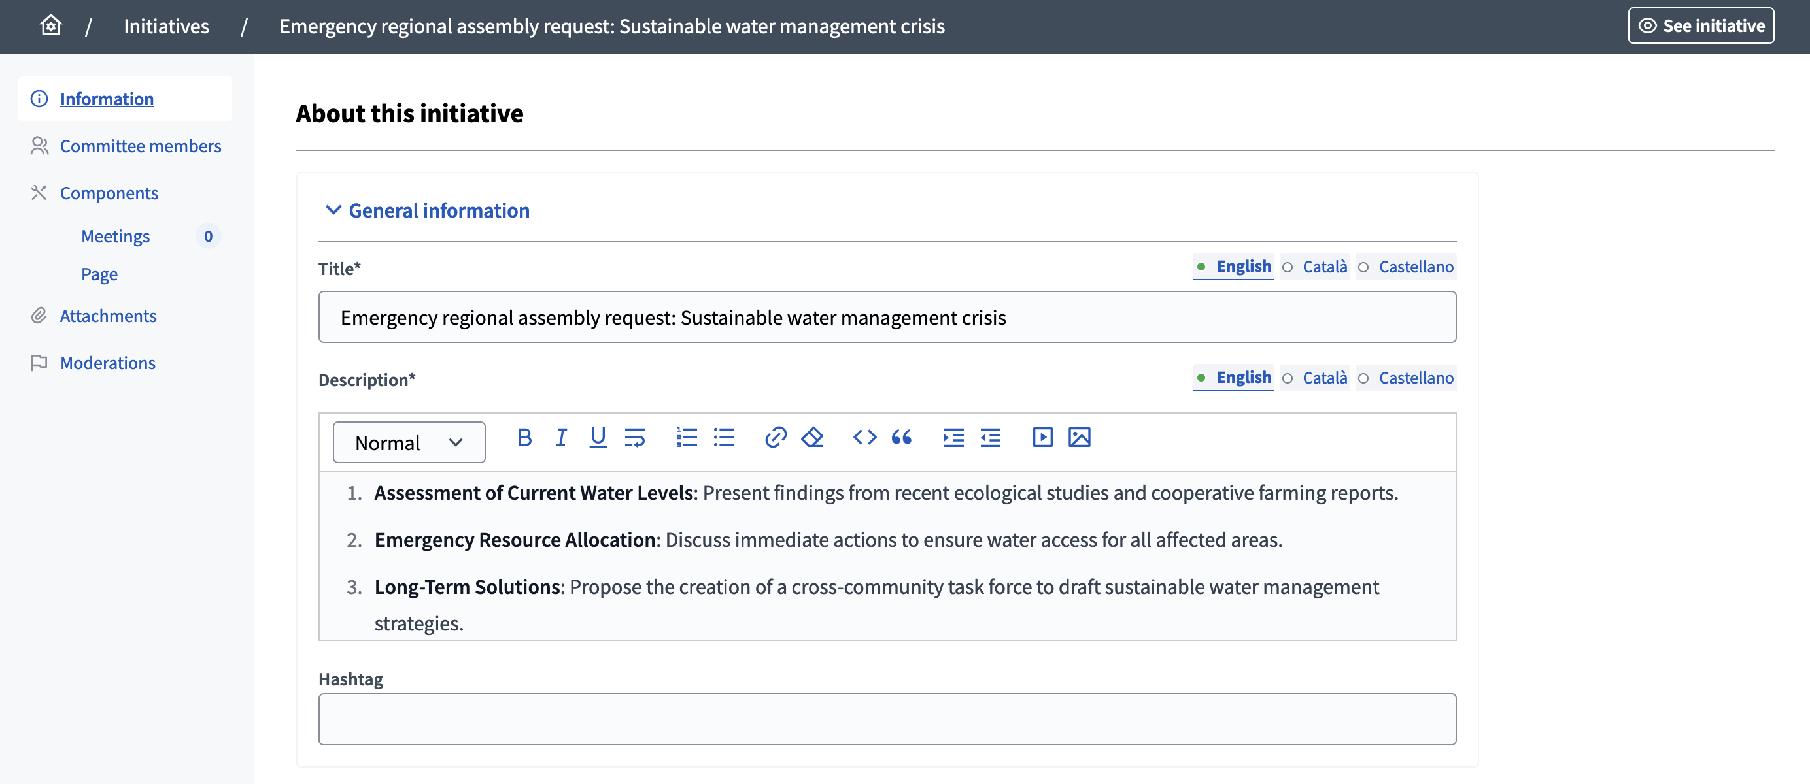Insert a video into the description
The width and height of the screenshot is (1810, 784).
click(x=1042, y=437)
